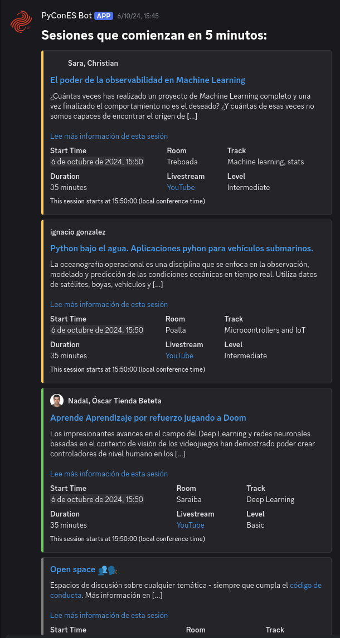Open the Aprende Aprendizaje por refuerzo title link
340x638 pixels.
pyautogui.click(x=148, y=417)
